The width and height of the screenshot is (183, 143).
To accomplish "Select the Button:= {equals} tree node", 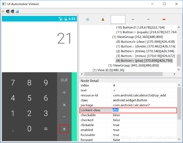I will [x=146, y=32].
